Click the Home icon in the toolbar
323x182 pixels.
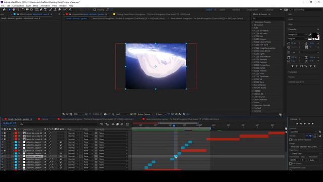tap(4, 10)
